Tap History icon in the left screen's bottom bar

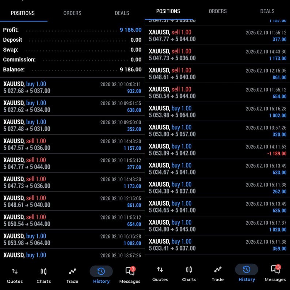pyautogui.click(x=101, y=271)
